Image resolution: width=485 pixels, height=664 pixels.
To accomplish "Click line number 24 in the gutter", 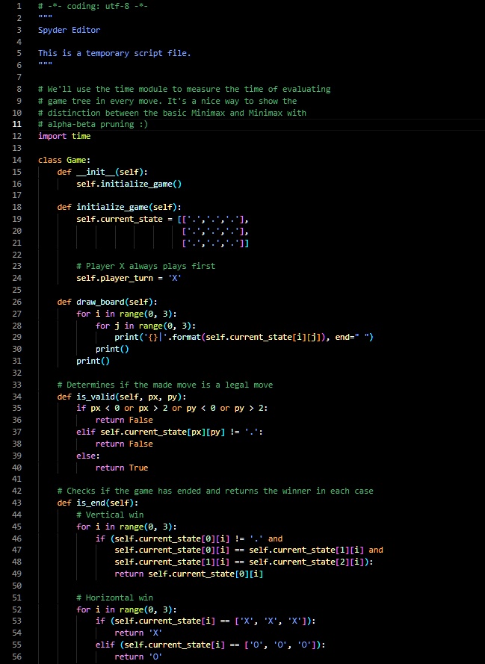I will [16, 278].
